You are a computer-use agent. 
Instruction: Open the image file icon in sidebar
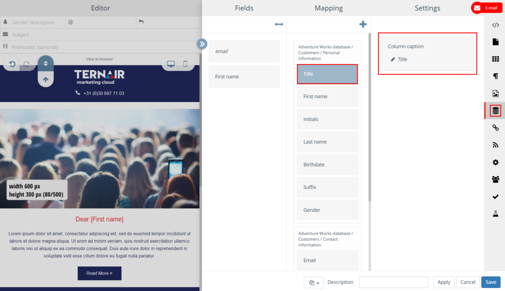(x=495, y=94)
